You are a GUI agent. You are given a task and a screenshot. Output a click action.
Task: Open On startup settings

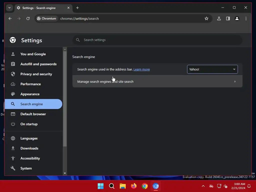33,124
